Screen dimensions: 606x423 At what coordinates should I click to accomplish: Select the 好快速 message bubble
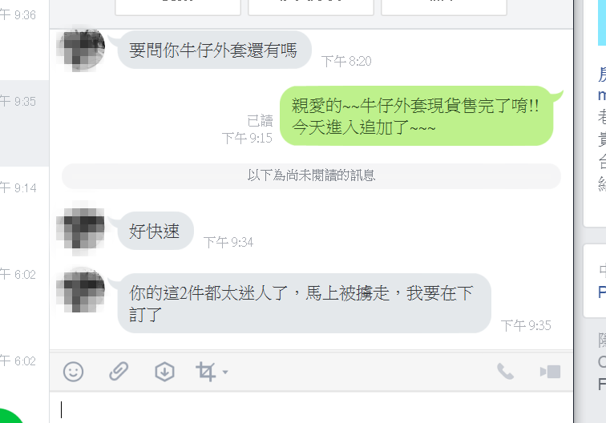156,231
